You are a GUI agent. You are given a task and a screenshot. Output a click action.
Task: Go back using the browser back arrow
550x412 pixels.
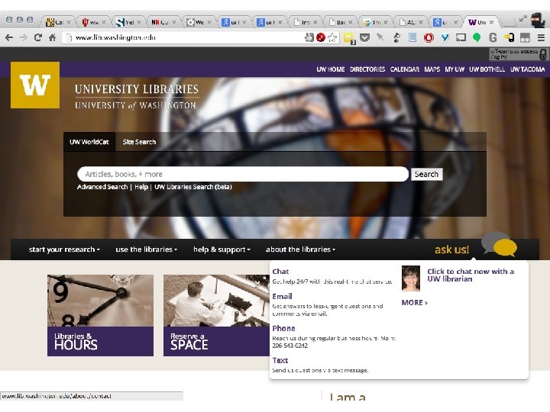click(9, 37)
